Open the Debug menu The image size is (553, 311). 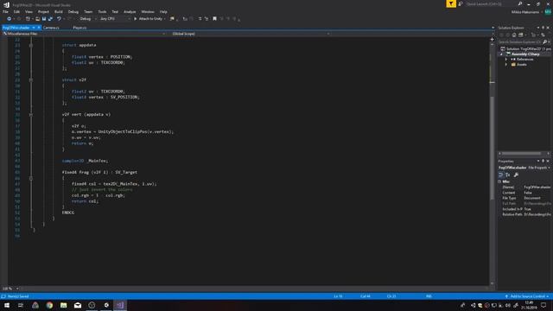click(73, 11)
